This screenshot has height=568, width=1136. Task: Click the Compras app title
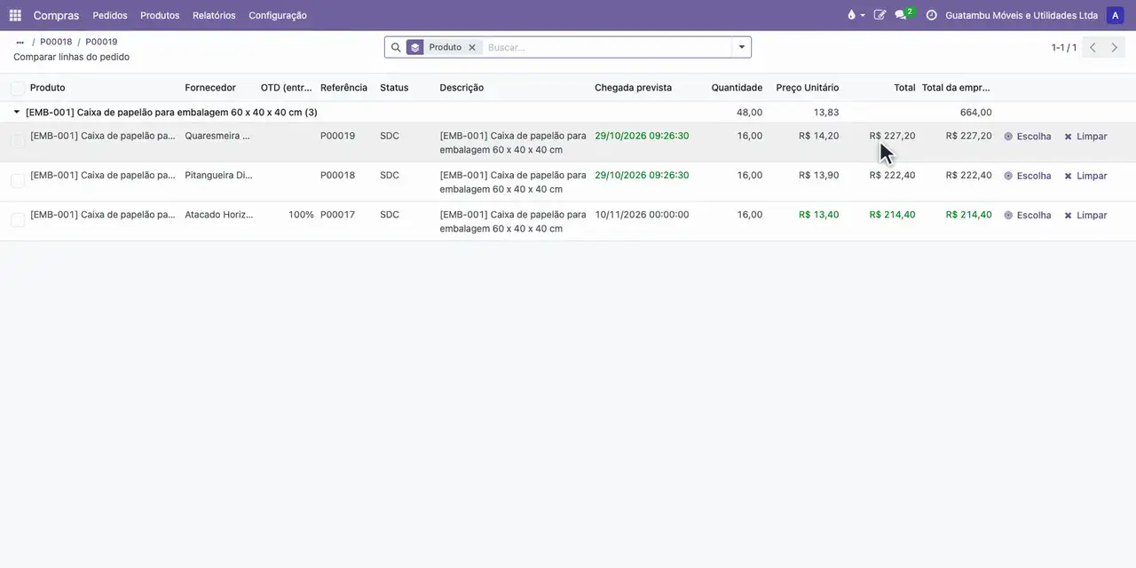(x=56, y=15)
